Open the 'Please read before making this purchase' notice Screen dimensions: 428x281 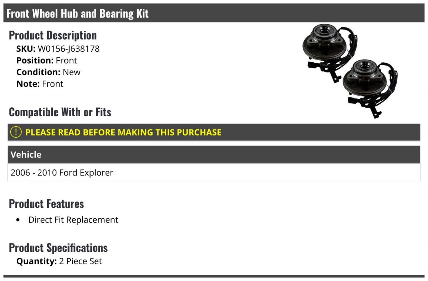tap(123, 132)
